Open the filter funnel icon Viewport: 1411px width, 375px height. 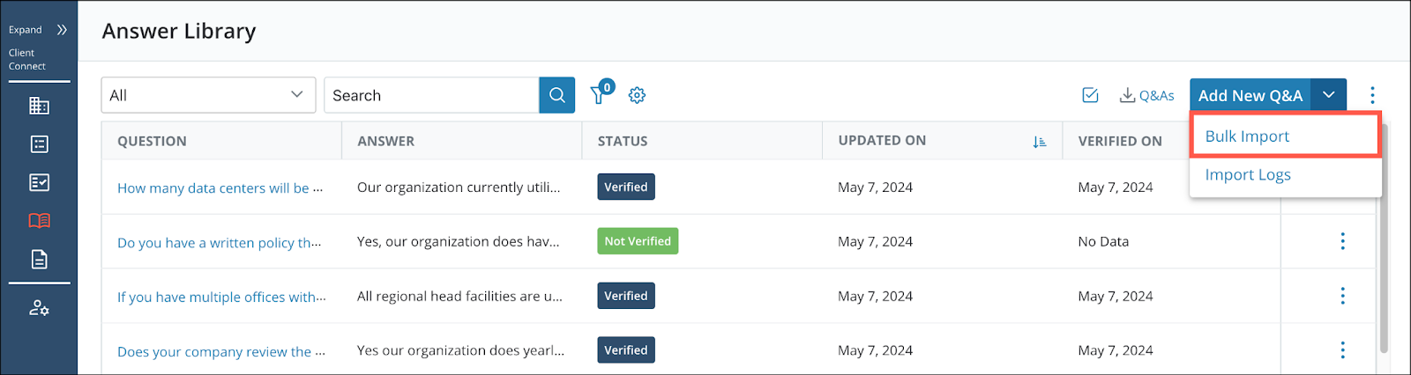pyautogui.click(x=601, y=93)
